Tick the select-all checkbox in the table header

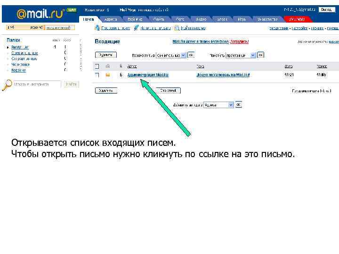click(97, 66)
